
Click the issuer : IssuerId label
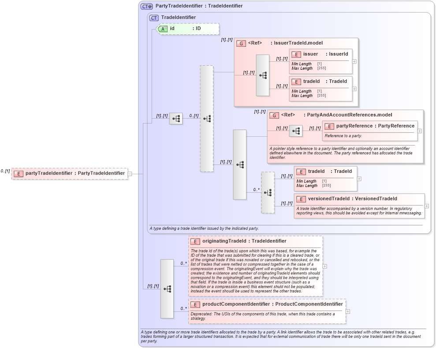point(326,54)
